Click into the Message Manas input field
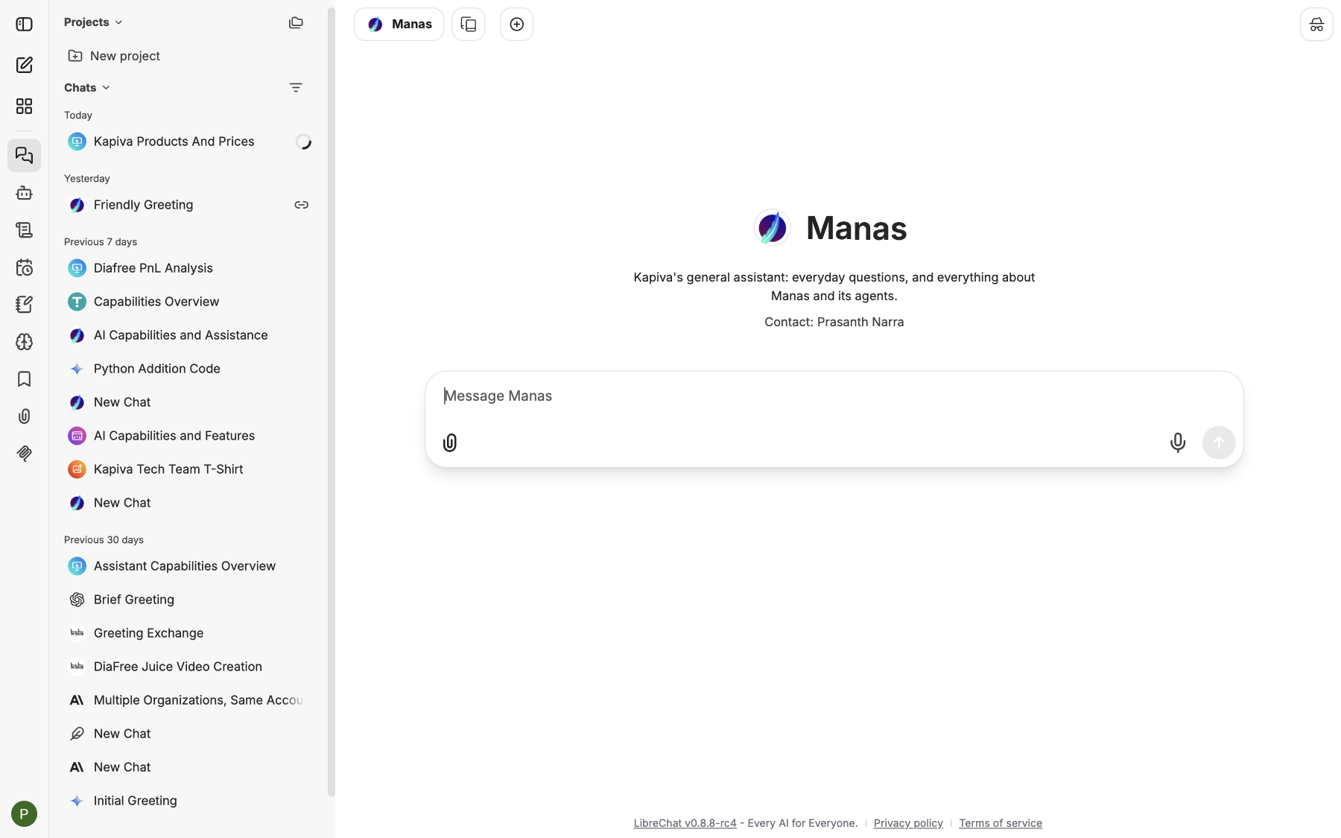The image size is (1341, 838). pos(834,396)
